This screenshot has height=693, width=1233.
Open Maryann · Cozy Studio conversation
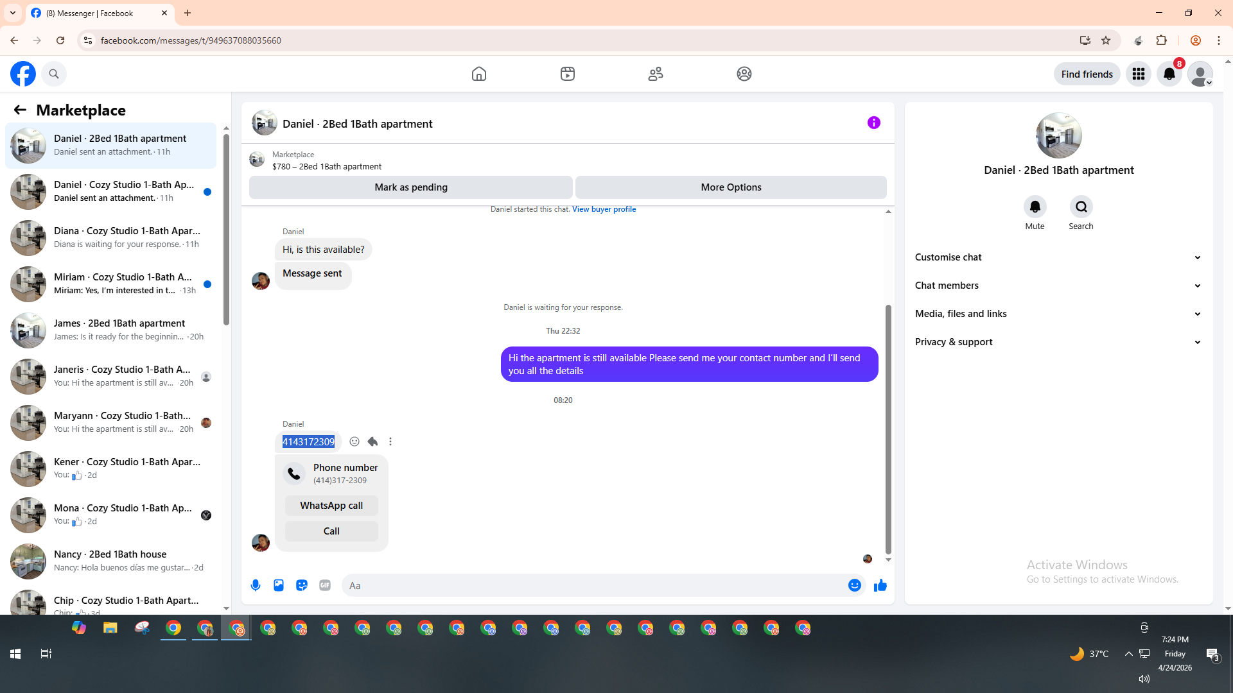(110, 423)
